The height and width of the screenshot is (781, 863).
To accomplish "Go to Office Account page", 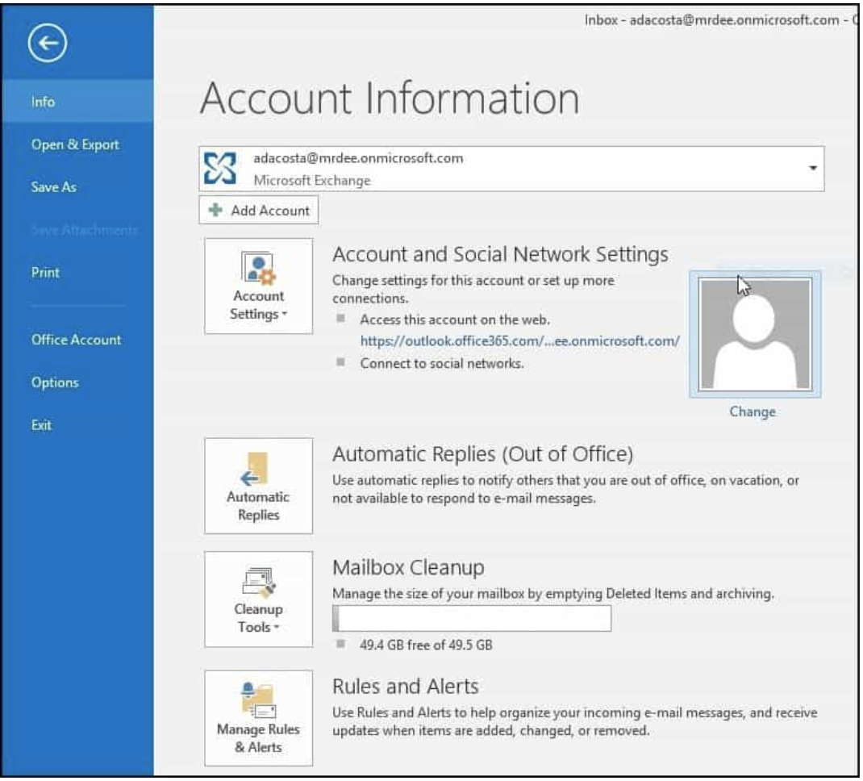I will [76, 340].
